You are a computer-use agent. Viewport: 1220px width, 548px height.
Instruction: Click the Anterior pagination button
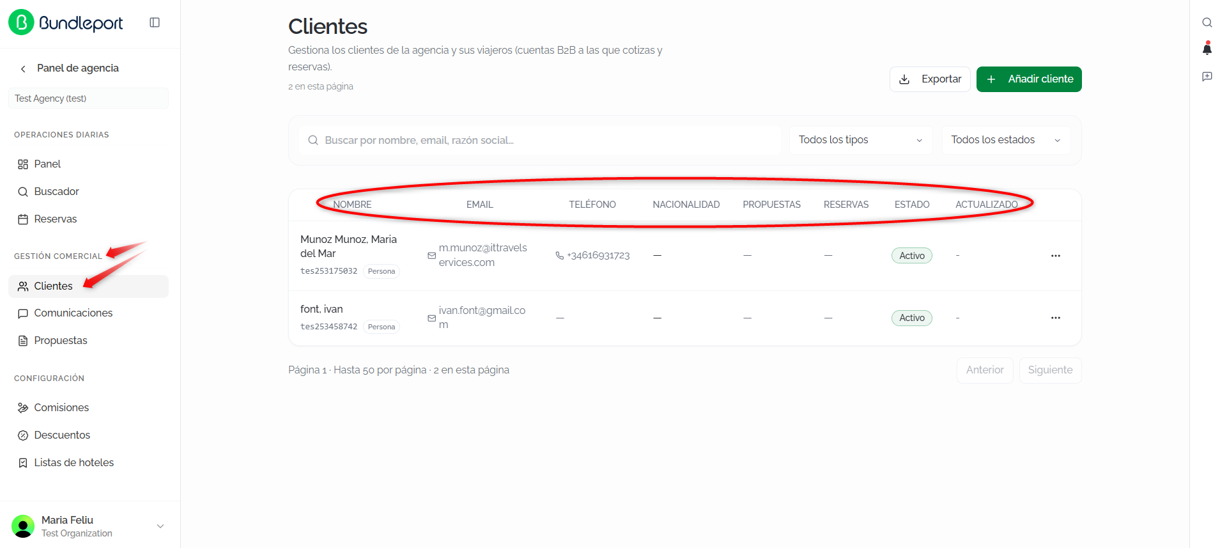pos(985,370)
